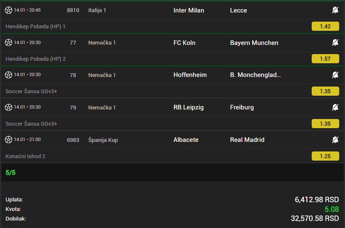
Task: Click soccer ball icon on FC Koln row
Action: 8,42
